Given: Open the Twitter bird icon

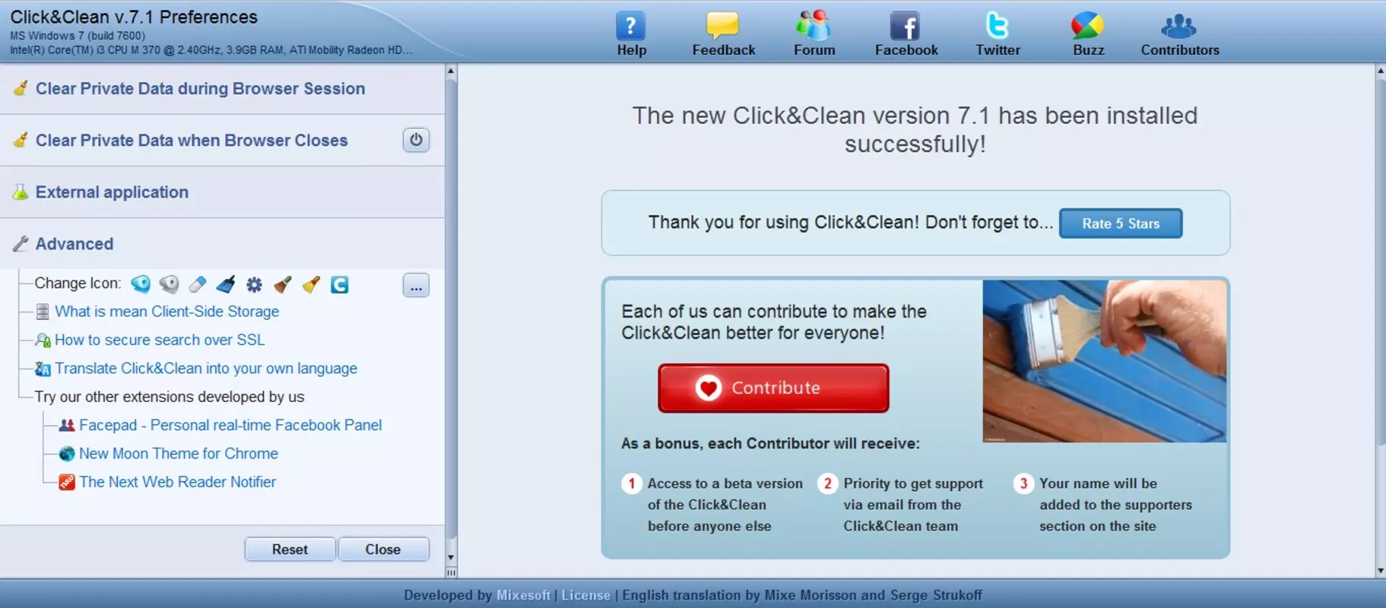Looking at the screenshot, I should coord(997,26).
